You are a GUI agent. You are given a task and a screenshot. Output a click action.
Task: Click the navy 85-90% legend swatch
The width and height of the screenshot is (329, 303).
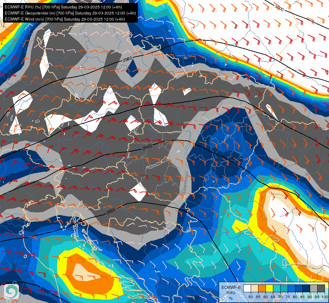click(x=306, y=288)
